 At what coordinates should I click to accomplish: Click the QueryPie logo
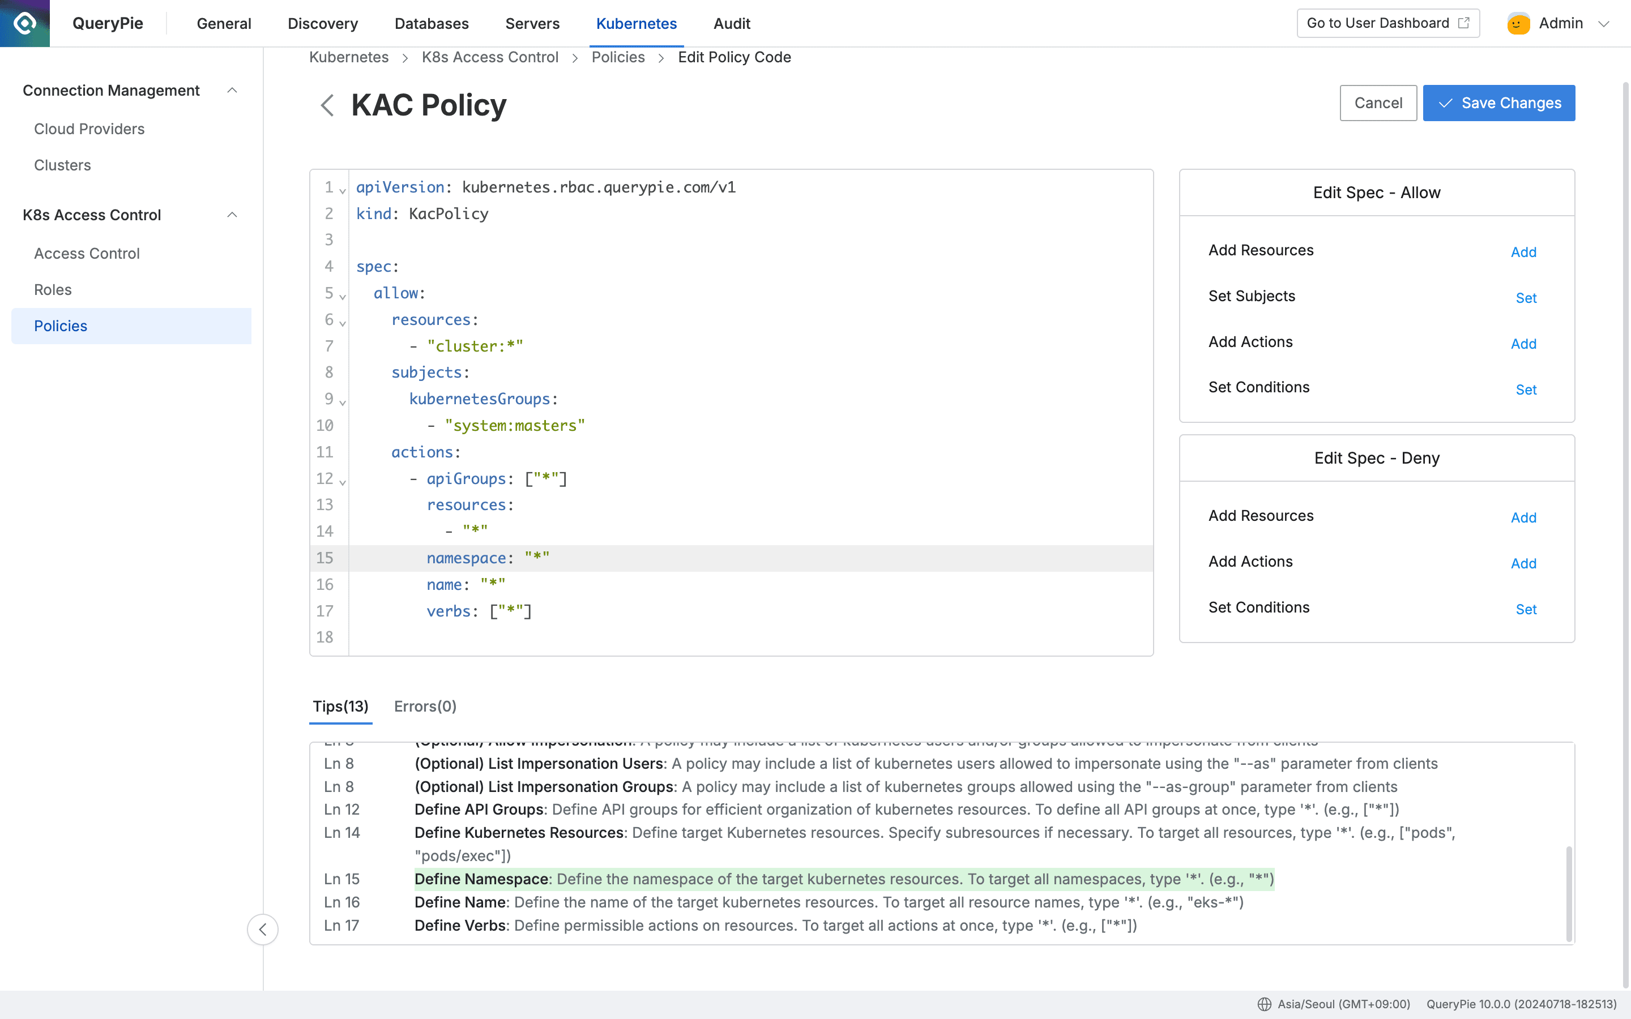(24, 23)
